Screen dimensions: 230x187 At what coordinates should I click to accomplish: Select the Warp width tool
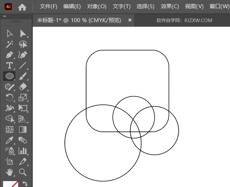click(10, 108)
